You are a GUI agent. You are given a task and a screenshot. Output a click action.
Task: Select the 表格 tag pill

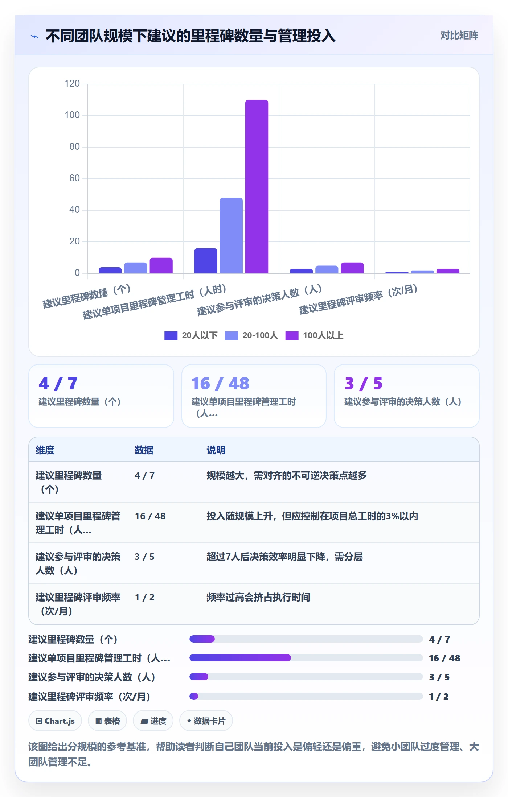107,721
